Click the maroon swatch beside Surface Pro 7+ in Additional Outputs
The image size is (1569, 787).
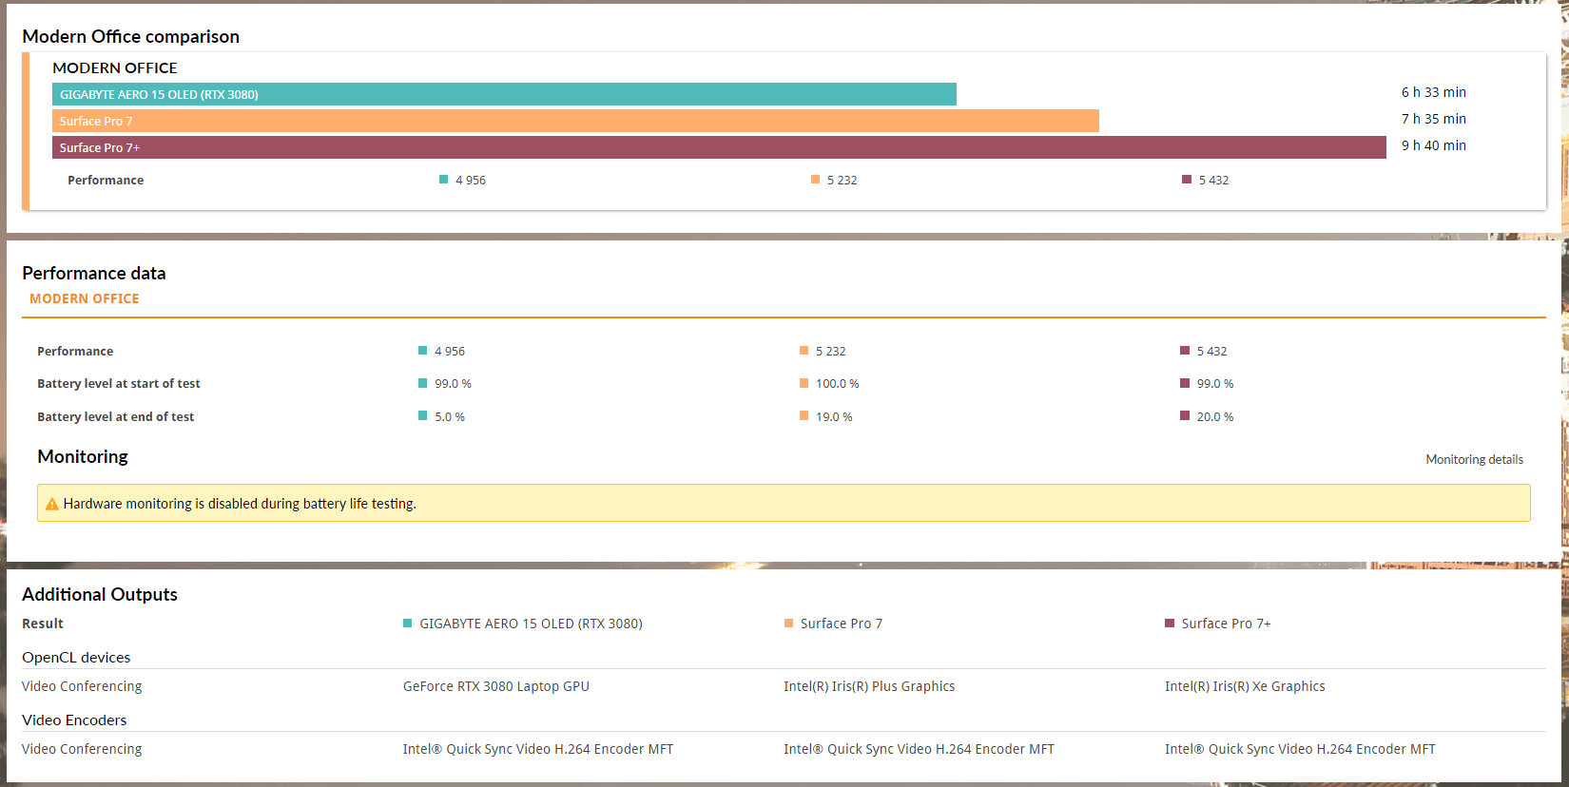(1170, 624)
